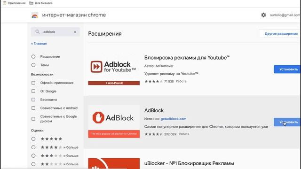Image resolution: width=301 pixels, height=169 pixels.
Task: Click the surrolio@gmail.com account label
Action: click(x=285, y=15)
